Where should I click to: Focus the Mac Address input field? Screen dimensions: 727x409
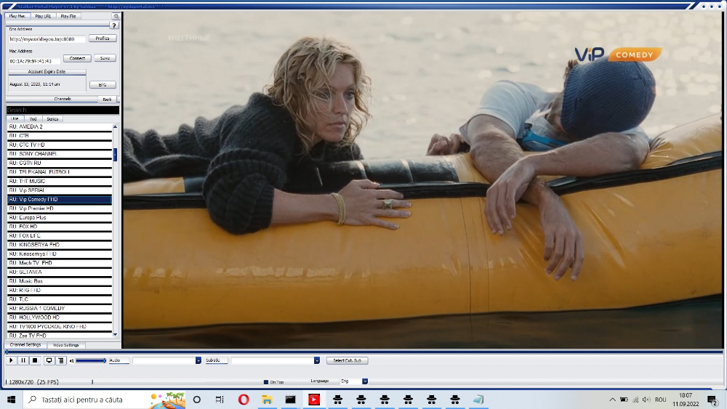tap(34, 61)
